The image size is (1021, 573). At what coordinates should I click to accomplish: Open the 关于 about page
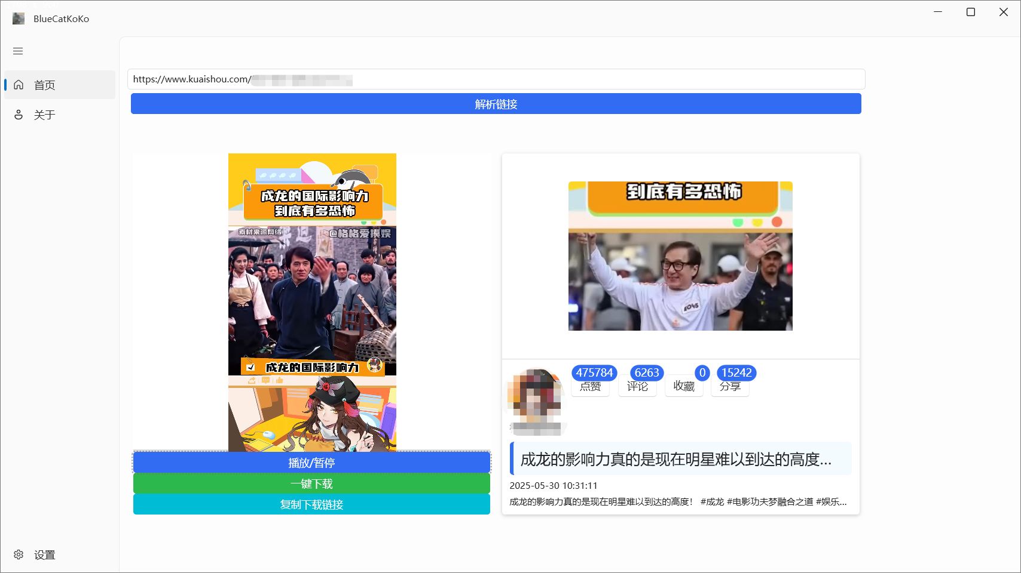tap(60, 115)
